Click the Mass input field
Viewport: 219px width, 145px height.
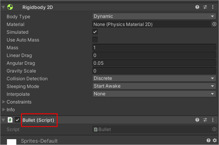pos(154,48)
